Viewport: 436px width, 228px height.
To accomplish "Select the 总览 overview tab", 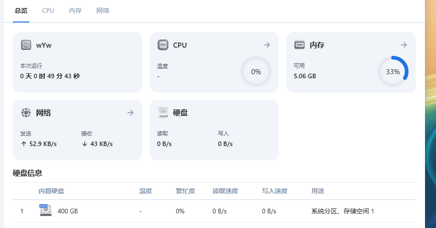I will (x=21, y=11).
